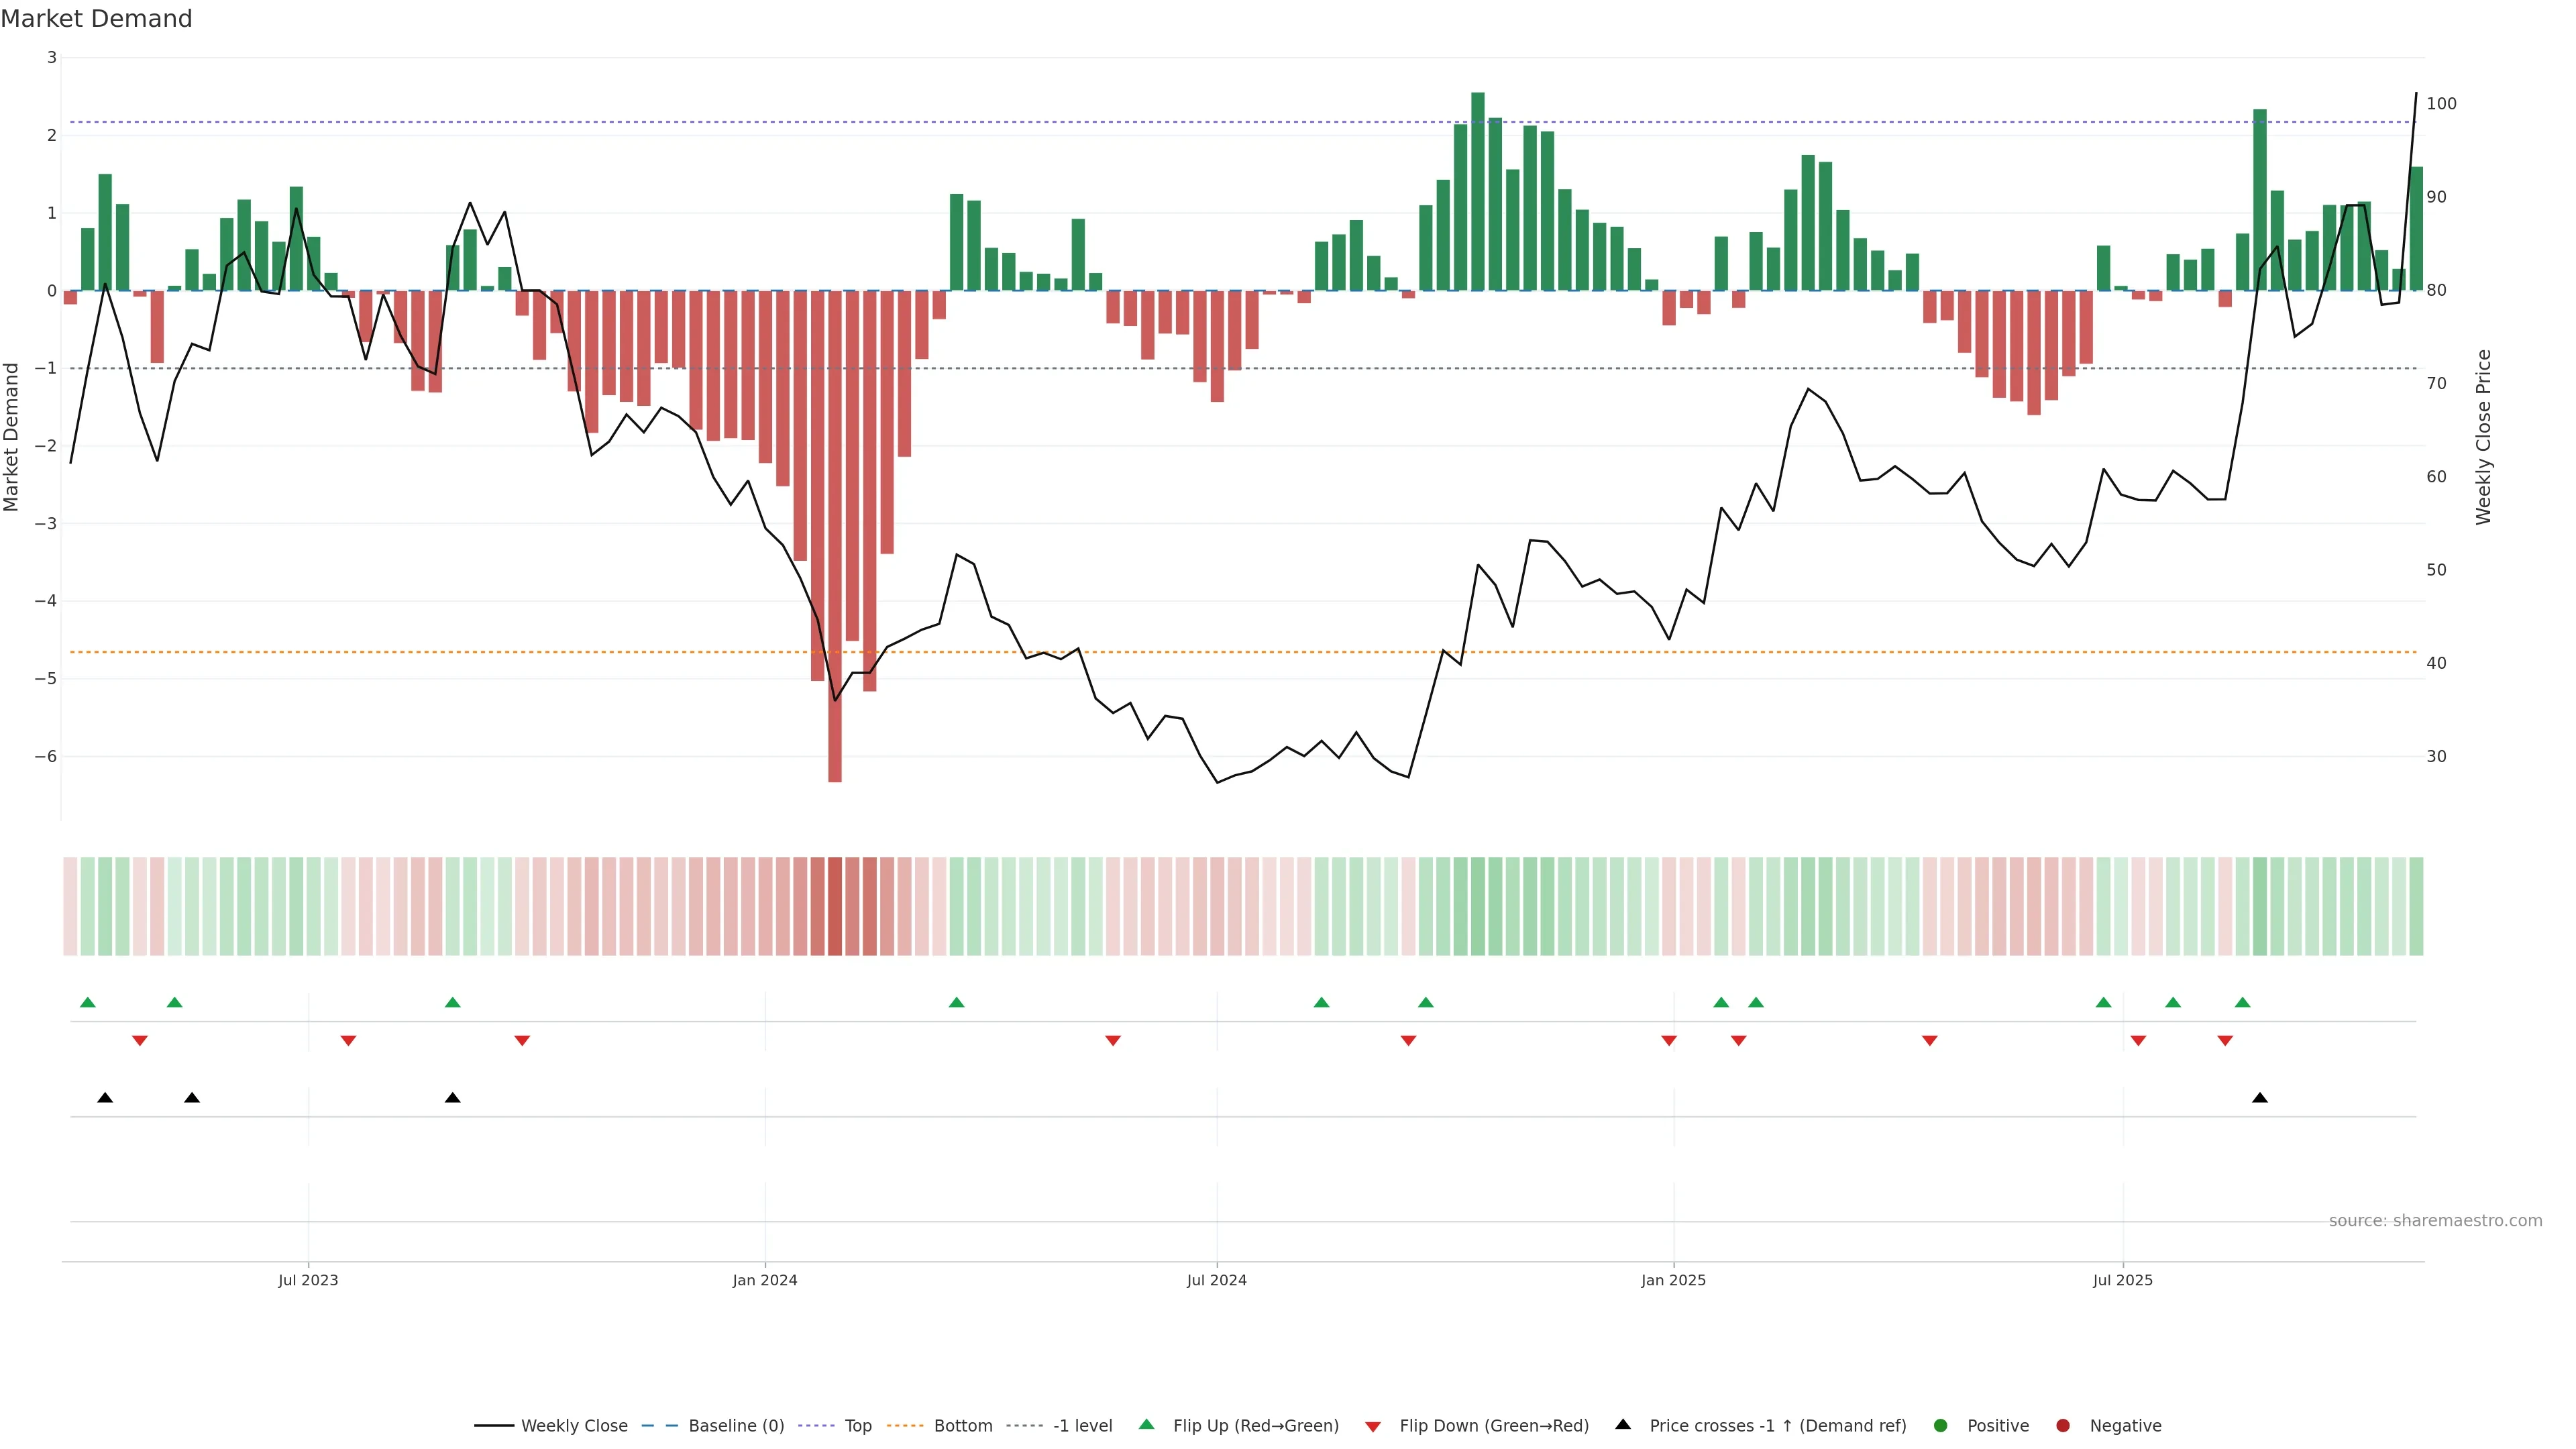Click the Weekly Close Price axis title

tap(2484, 437)
